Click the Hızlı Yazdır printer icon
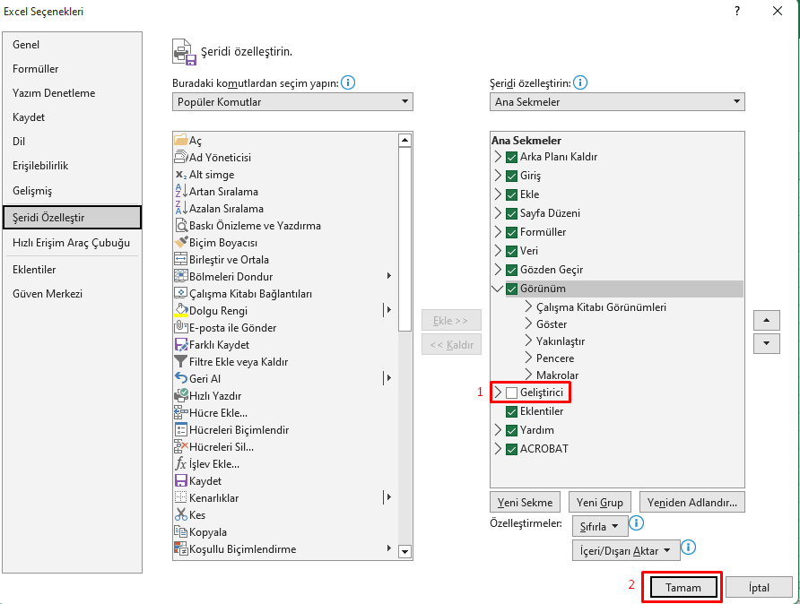The width and height of the screenshot is (800, 604). coord(180,395)
